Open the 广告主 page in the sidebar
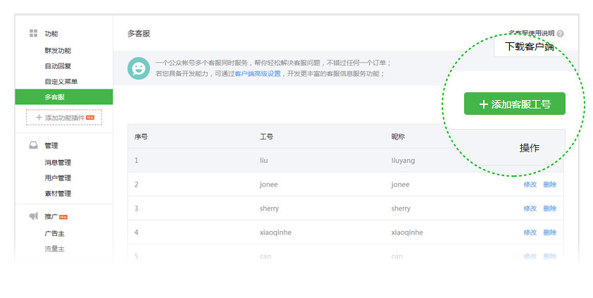Screen dimensions: 593x298 [x=55, y=233]
